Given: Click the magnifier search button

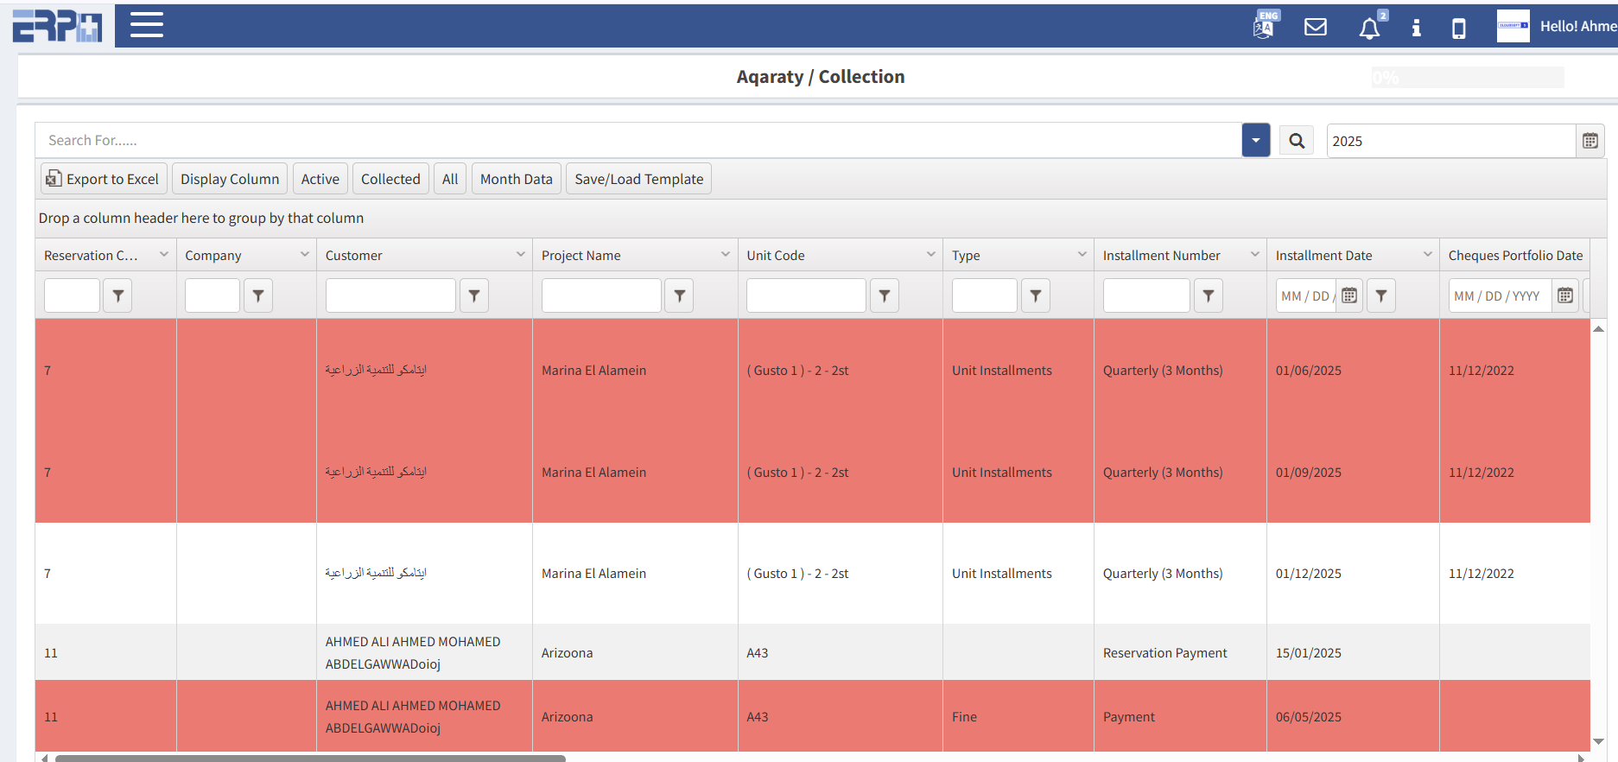Looking at the screenshot, I should point(1297,141).
